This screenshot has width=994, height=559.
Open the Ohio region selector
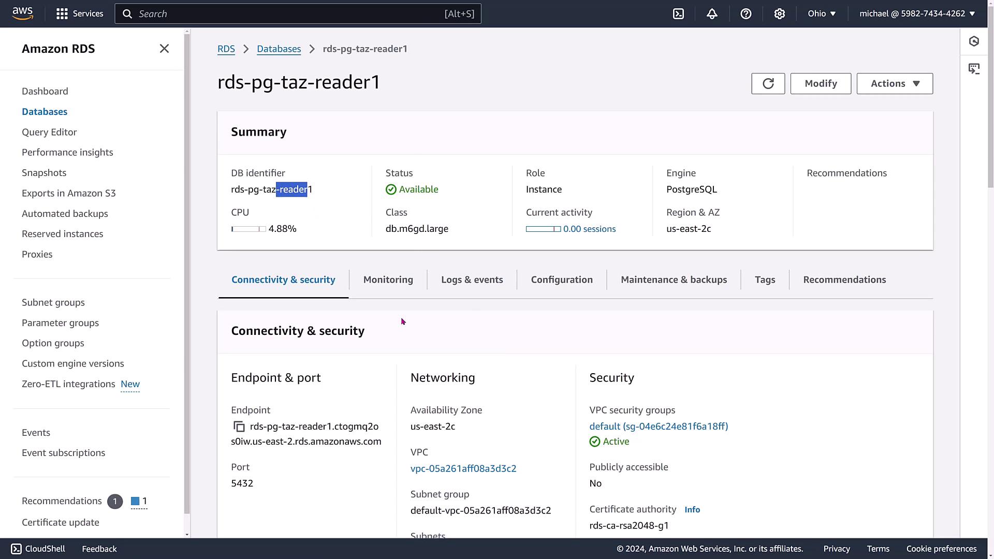[x=822, y=14]
